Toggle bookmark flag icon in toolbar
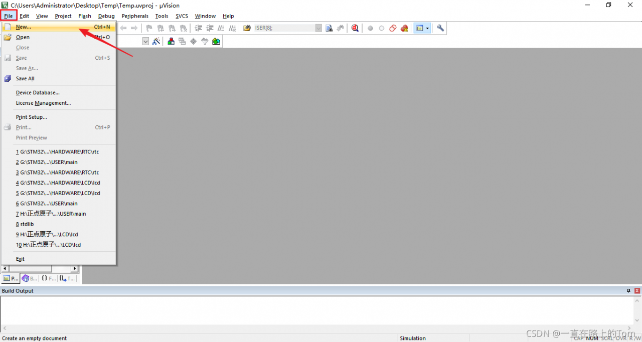 149,28
